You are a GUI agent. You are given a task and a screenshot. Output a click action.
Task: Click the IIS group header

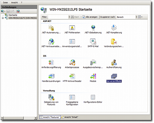(x=45, y=56)
